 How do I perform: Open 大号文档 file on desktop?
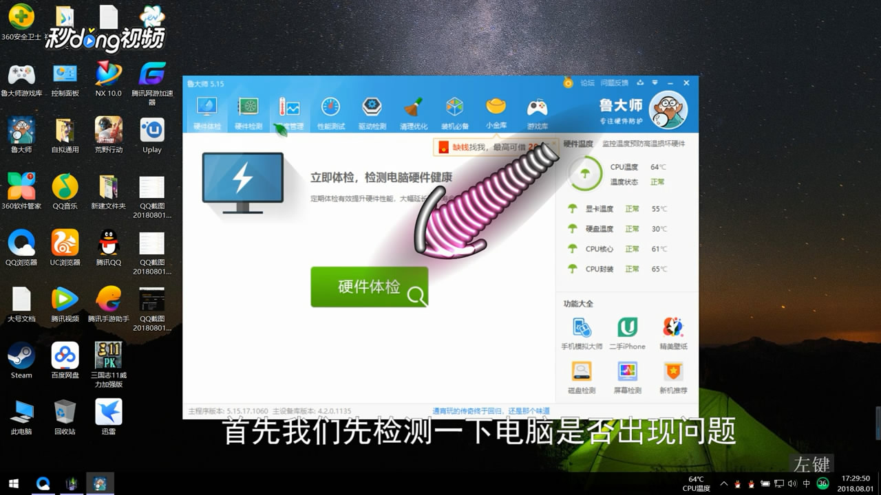pyautogui.click(x=21, y=305)
